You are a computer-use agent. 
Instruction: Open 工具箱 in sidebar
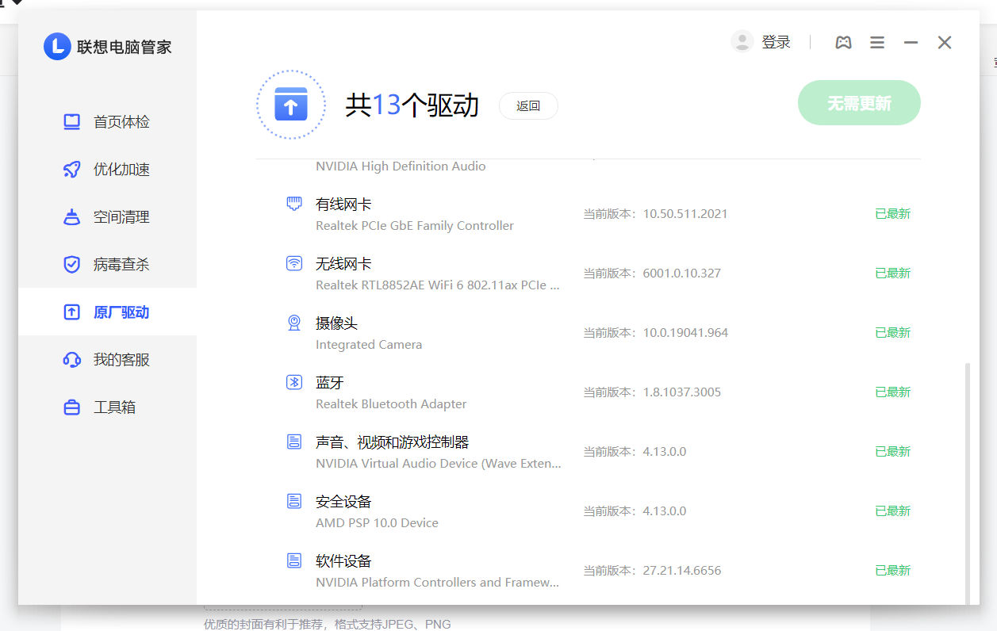click(x=107, y=407)
